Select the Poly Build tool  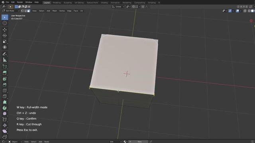click(x=5, y=102)
